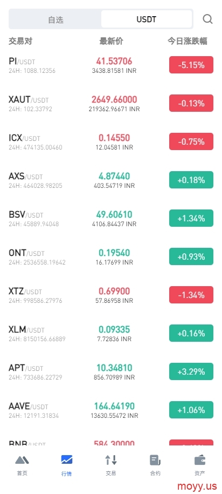This screenshot has width=222, height=494.
Task: Open the 资产 wallet icon
Action: coord(200,461)
